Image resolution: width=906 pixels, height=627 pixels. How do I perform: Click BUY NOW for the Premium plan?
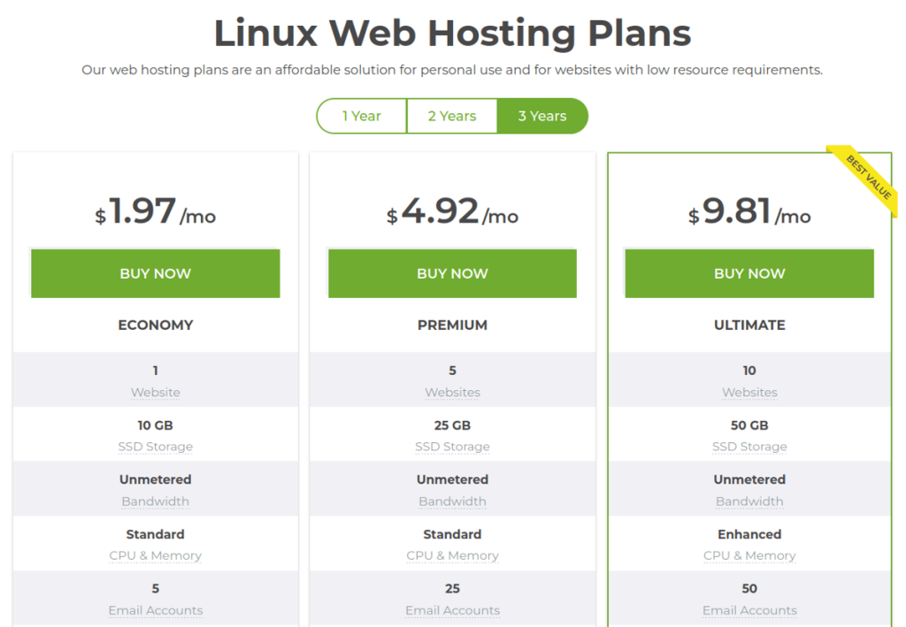click(452, 273)
